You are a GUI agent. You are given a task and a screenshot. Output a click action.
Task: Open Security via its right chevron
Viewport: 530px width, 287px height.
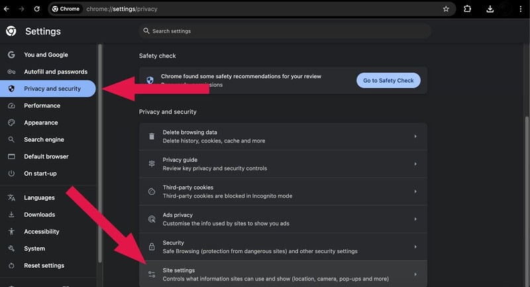tap(415, 247)
